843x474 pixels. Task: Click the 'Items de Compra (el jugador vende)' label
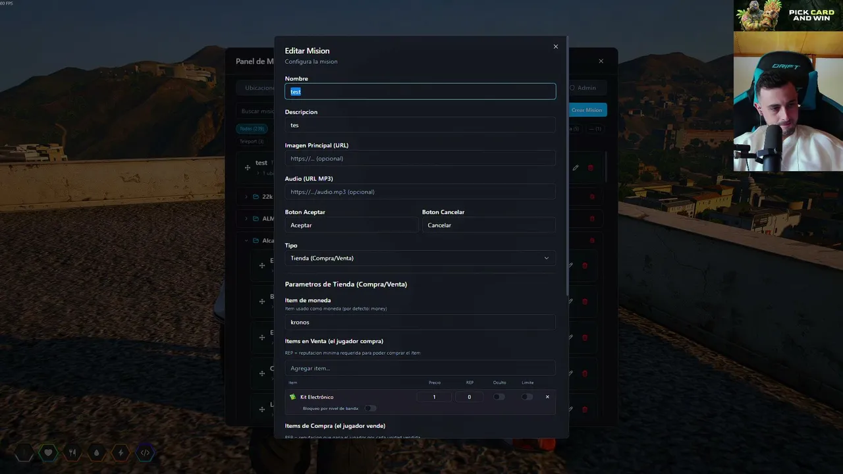(335, 426)
